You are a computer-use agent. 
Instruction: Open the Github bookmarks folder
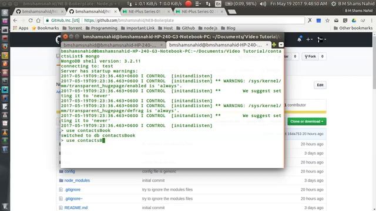point(186,28)
